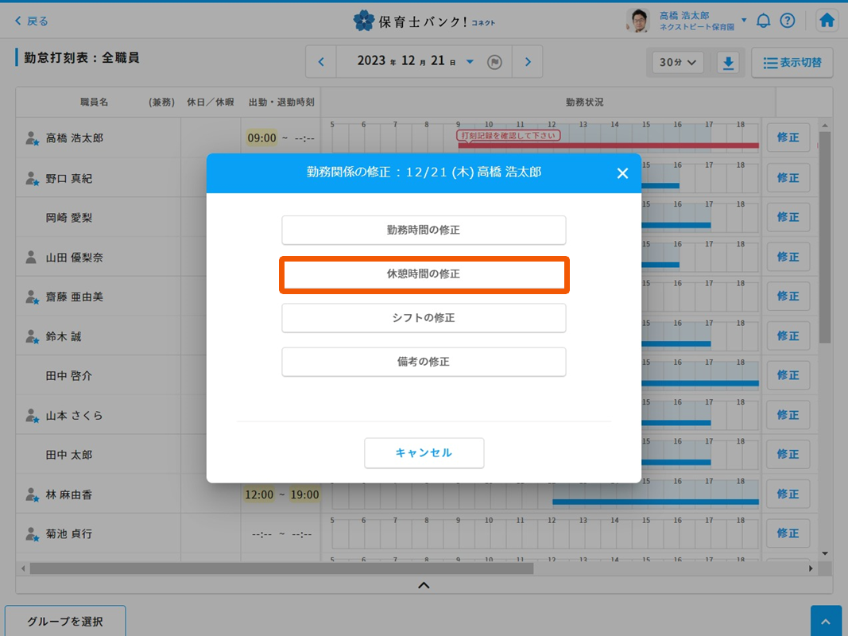Image resolution: width=848 pixels, height=636 pixels.
Task: Close the dialog with the X icon
Action: (x=622, y=173)
